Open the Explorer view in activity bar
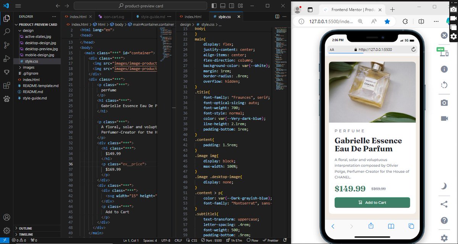Screen dimensions: 458x244 (6, 18)
